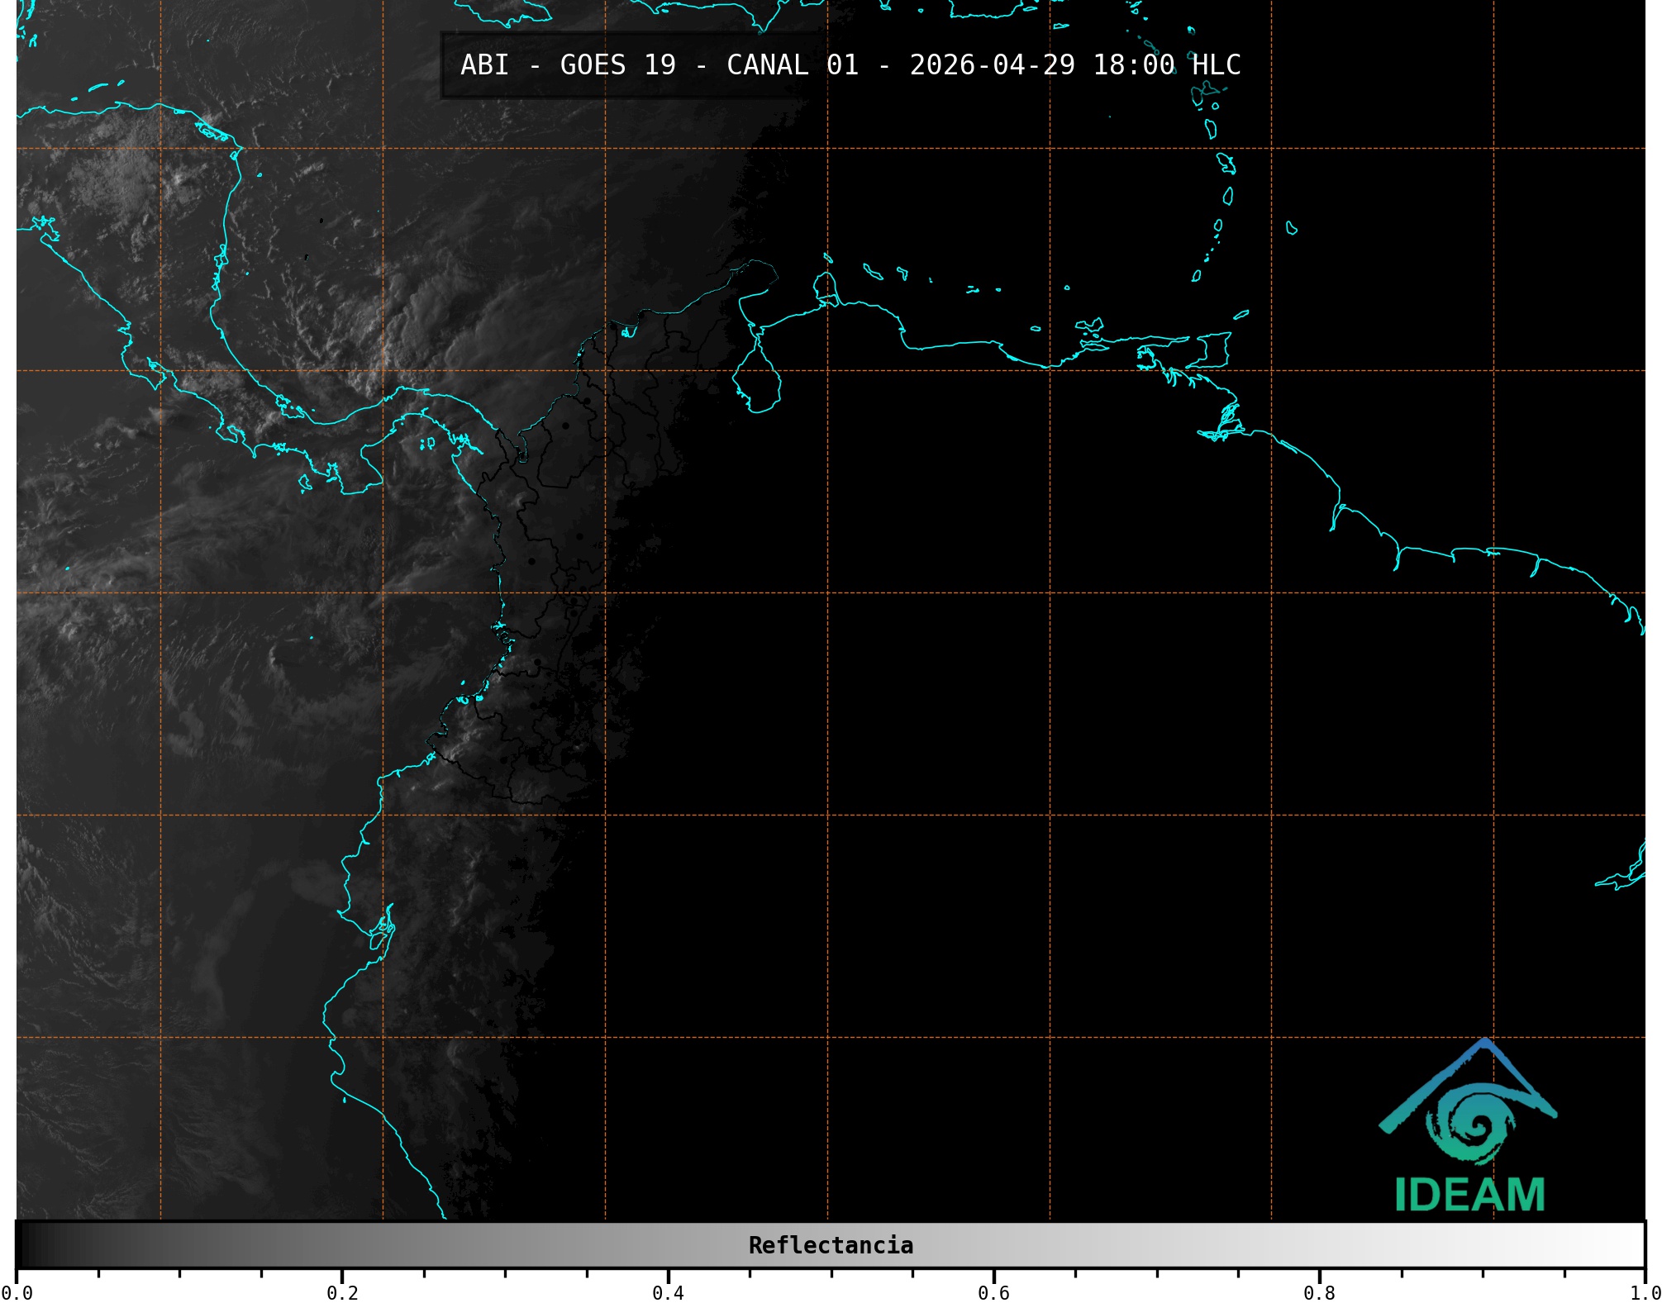
Task: Click the 0.8 tick label on the colorbar
Action: pos(1319,1292)
